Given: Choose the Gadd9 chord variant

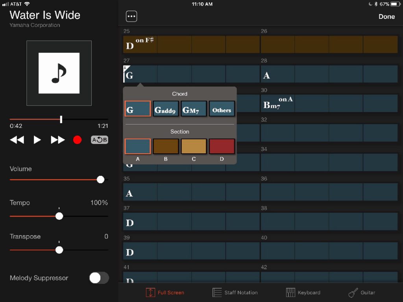Looking at the screenshot, I should (165, 109).
